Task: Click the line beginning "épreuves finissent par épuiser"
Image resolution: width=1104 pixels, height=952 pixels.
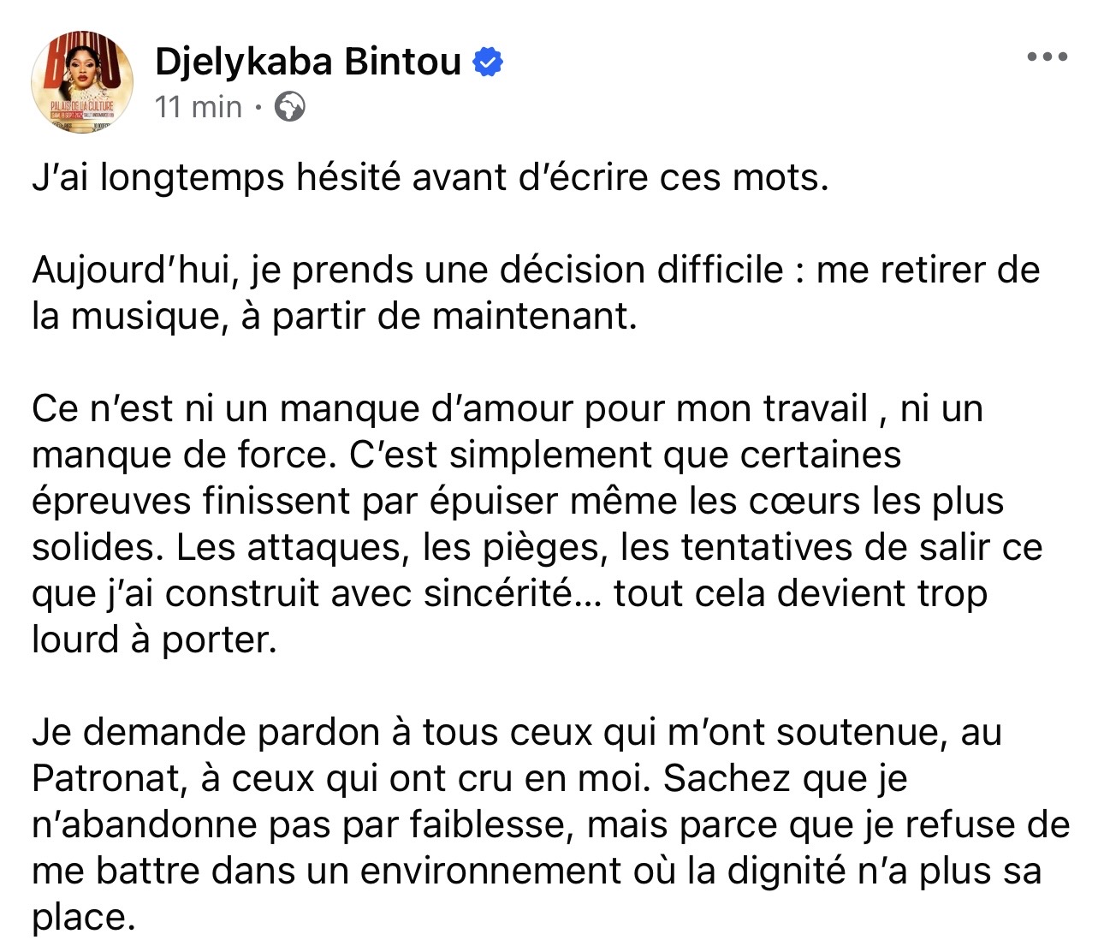Action: (517, 501)
